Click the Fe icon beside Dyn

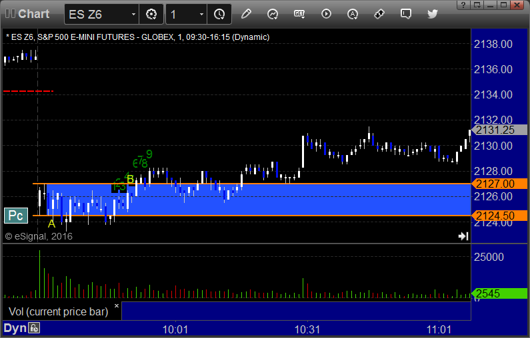click(34, 328)
